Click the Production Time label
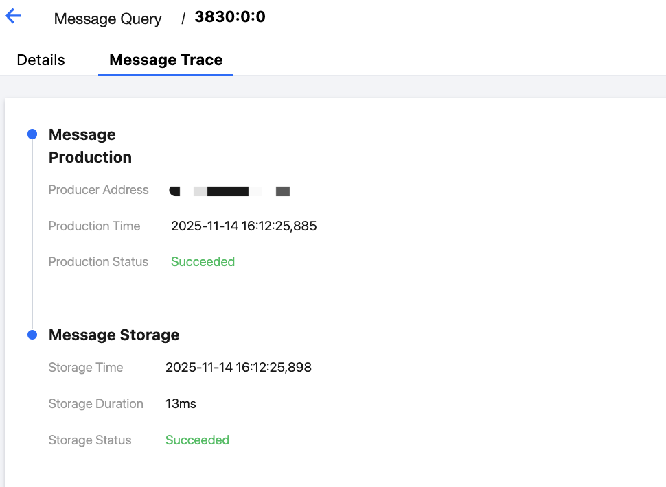 (x=94, y=226)
